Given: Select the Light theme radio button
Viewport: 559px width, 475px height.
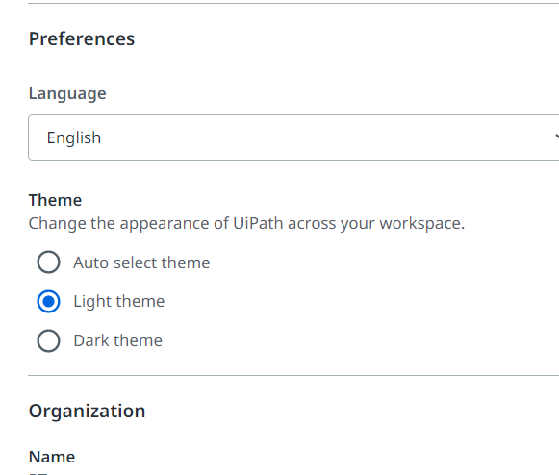Looking at the screenshot, I should 48,302.
